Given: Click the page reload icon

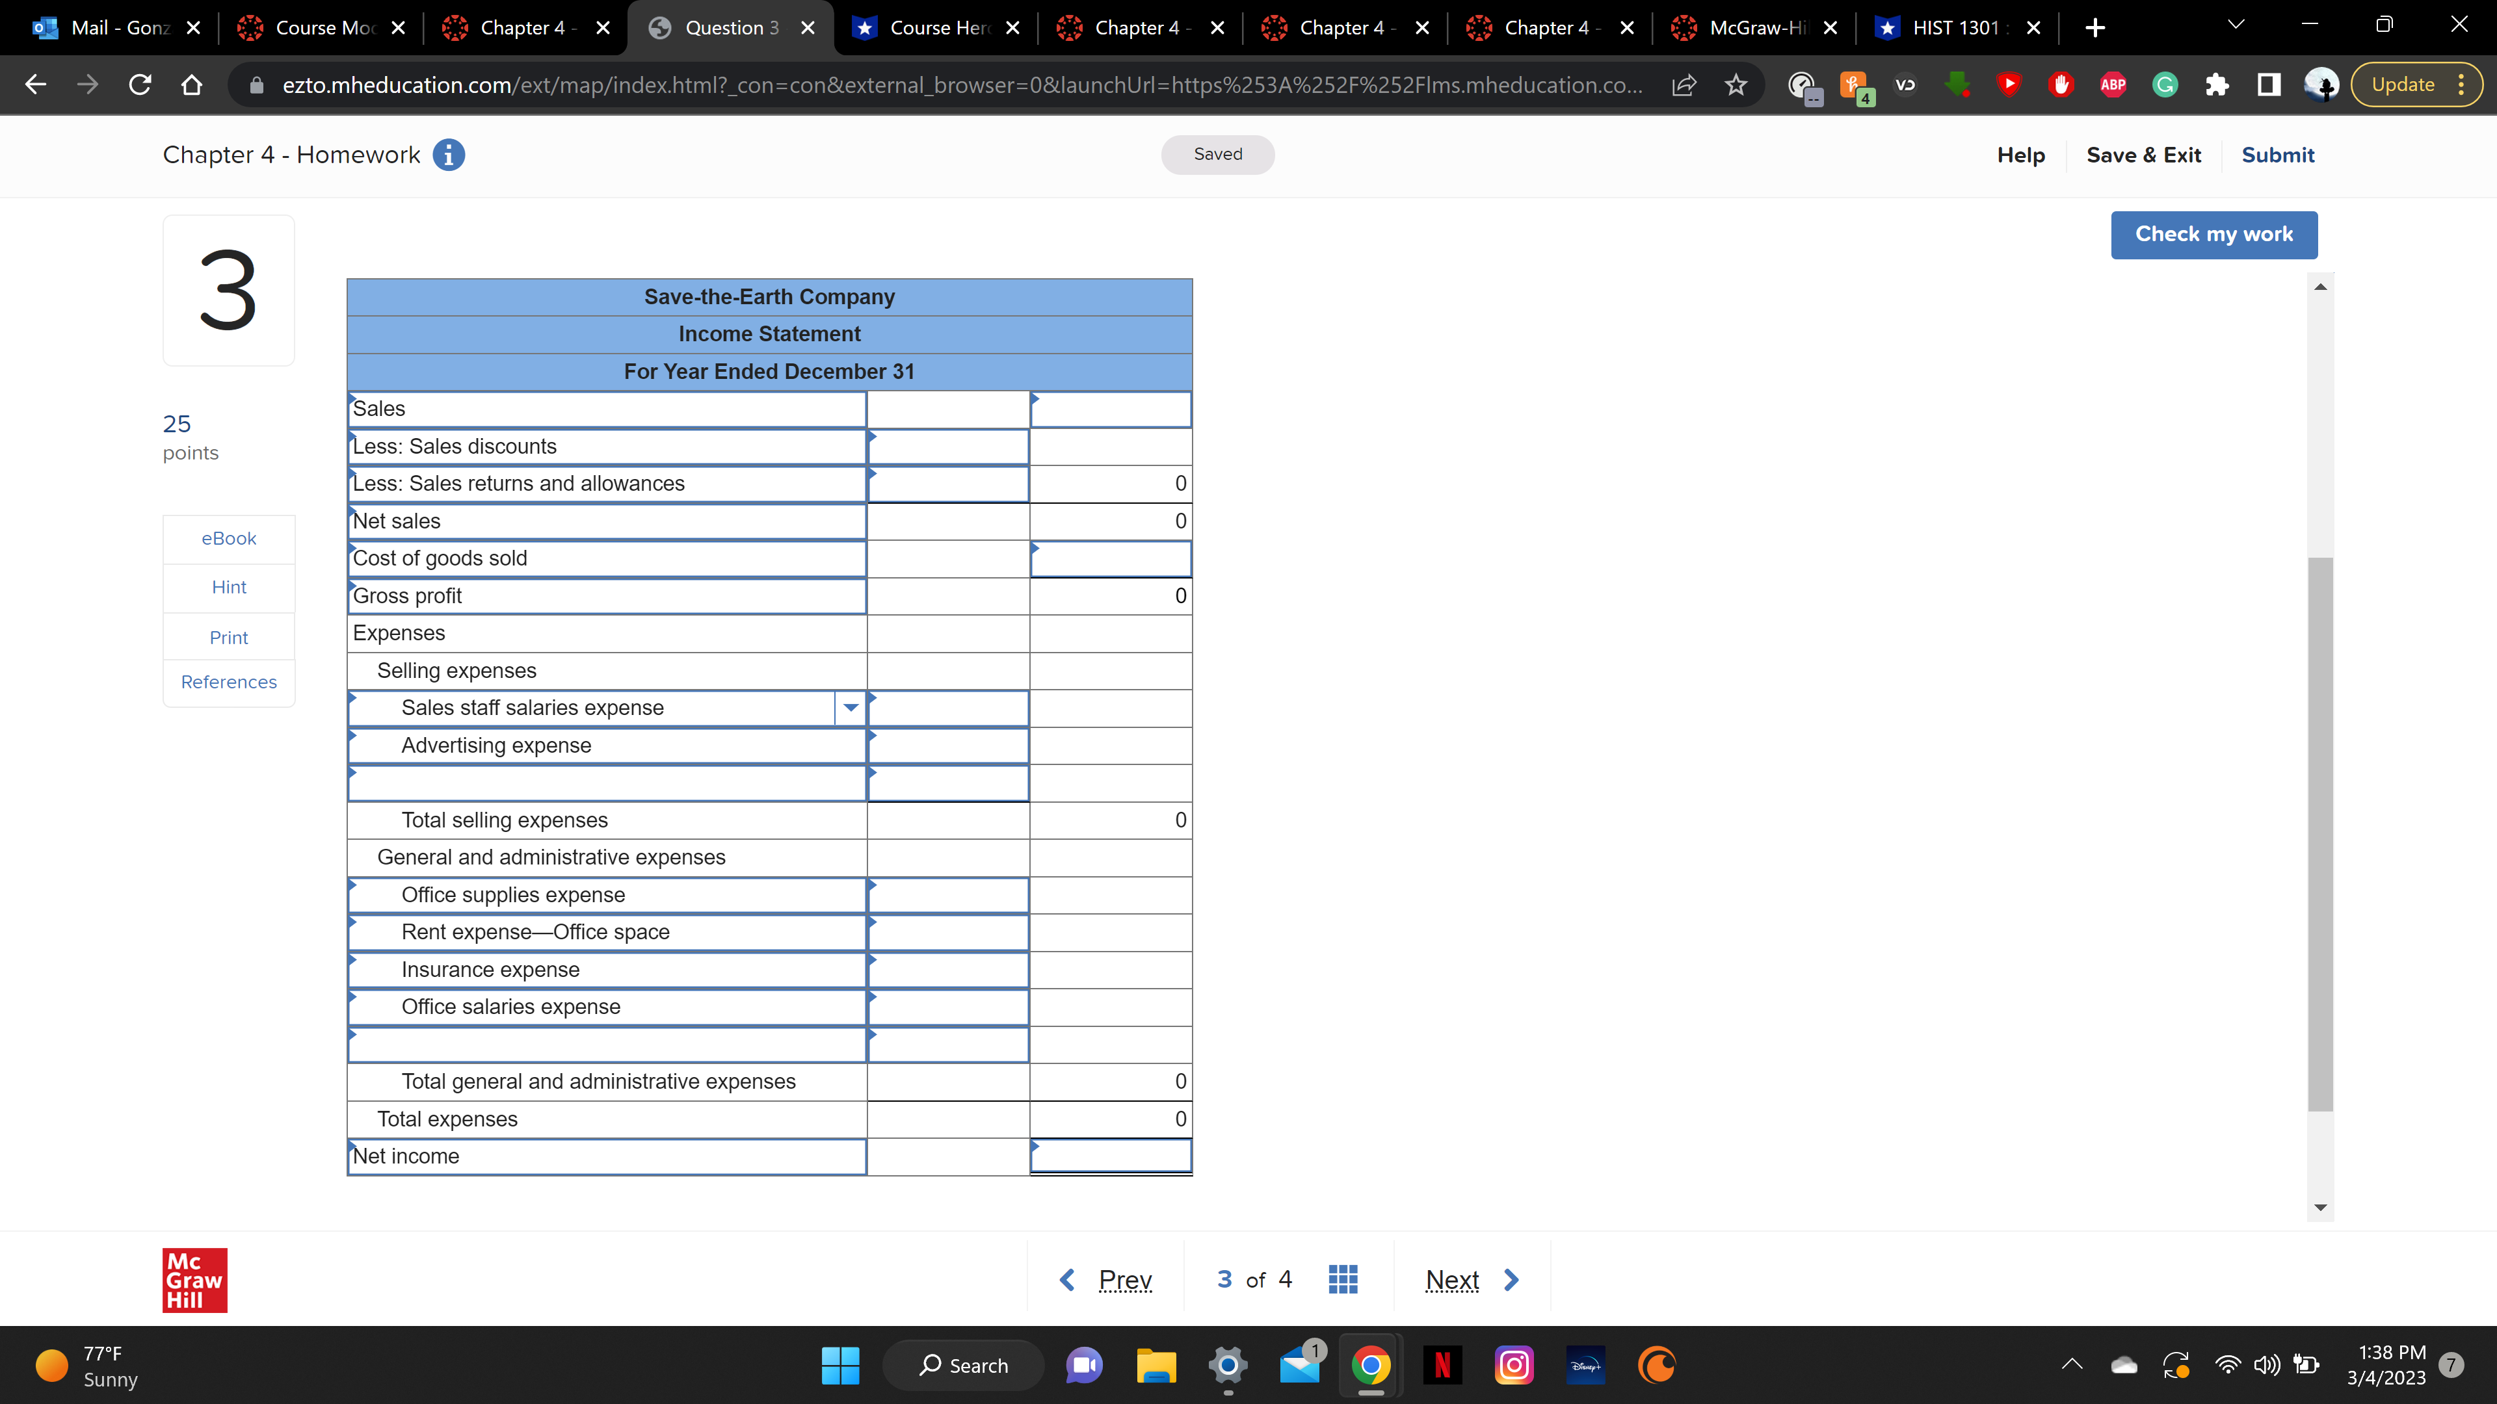Looking at the screenshot, I should (139, 84).
